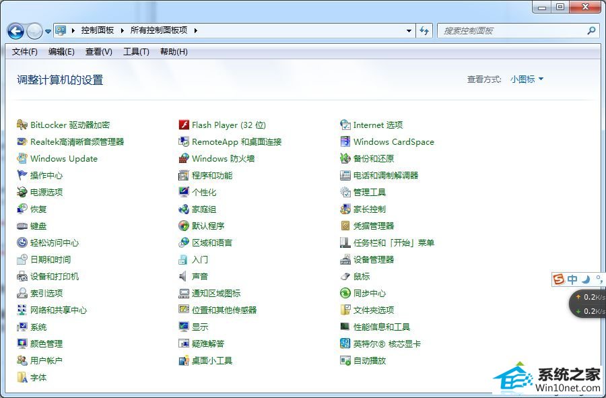Open the 文件(F) menu
The height and width of the screenshot is (398, 606).
point(25,52)
